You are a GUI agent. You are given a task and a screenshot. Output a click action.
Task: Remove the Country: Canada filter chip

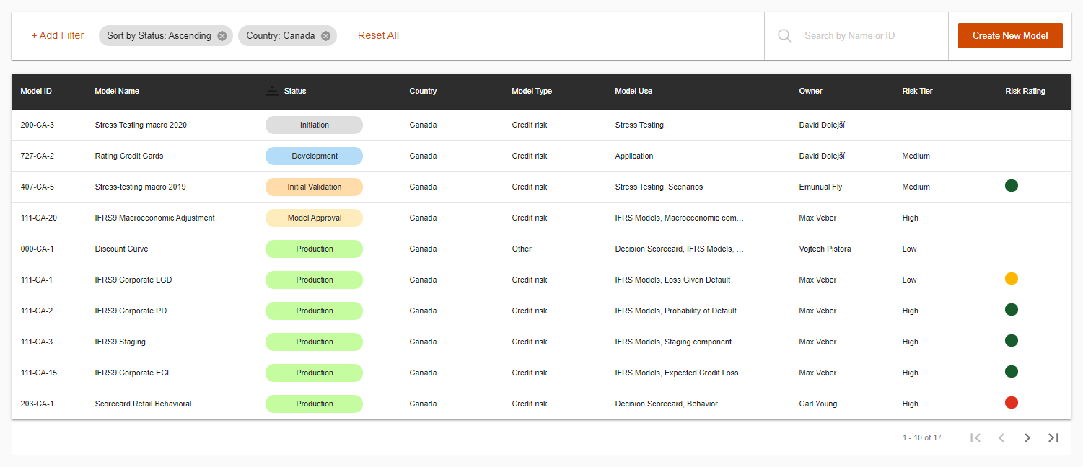(325, 36)
